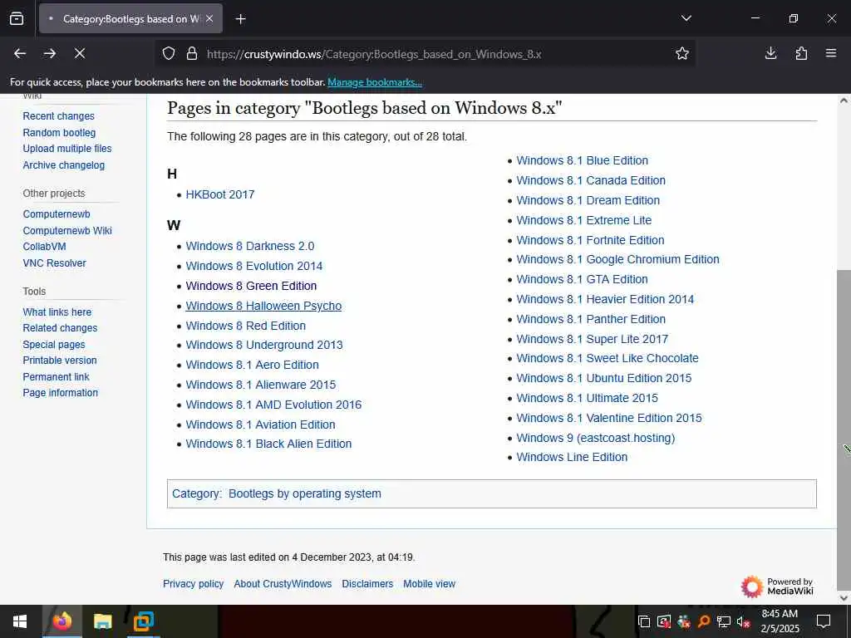The image size is (851, 638).
Task: Click the Printable version link
Action: coord(60,361)
